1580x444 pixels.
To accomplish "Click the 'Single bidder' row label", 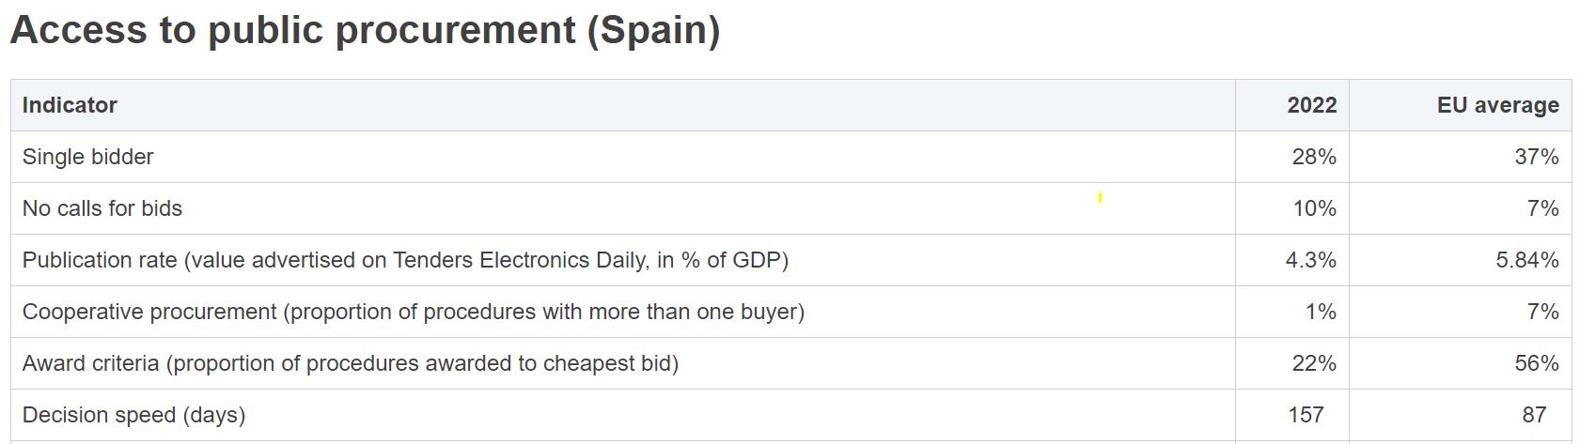I will 87,157.
